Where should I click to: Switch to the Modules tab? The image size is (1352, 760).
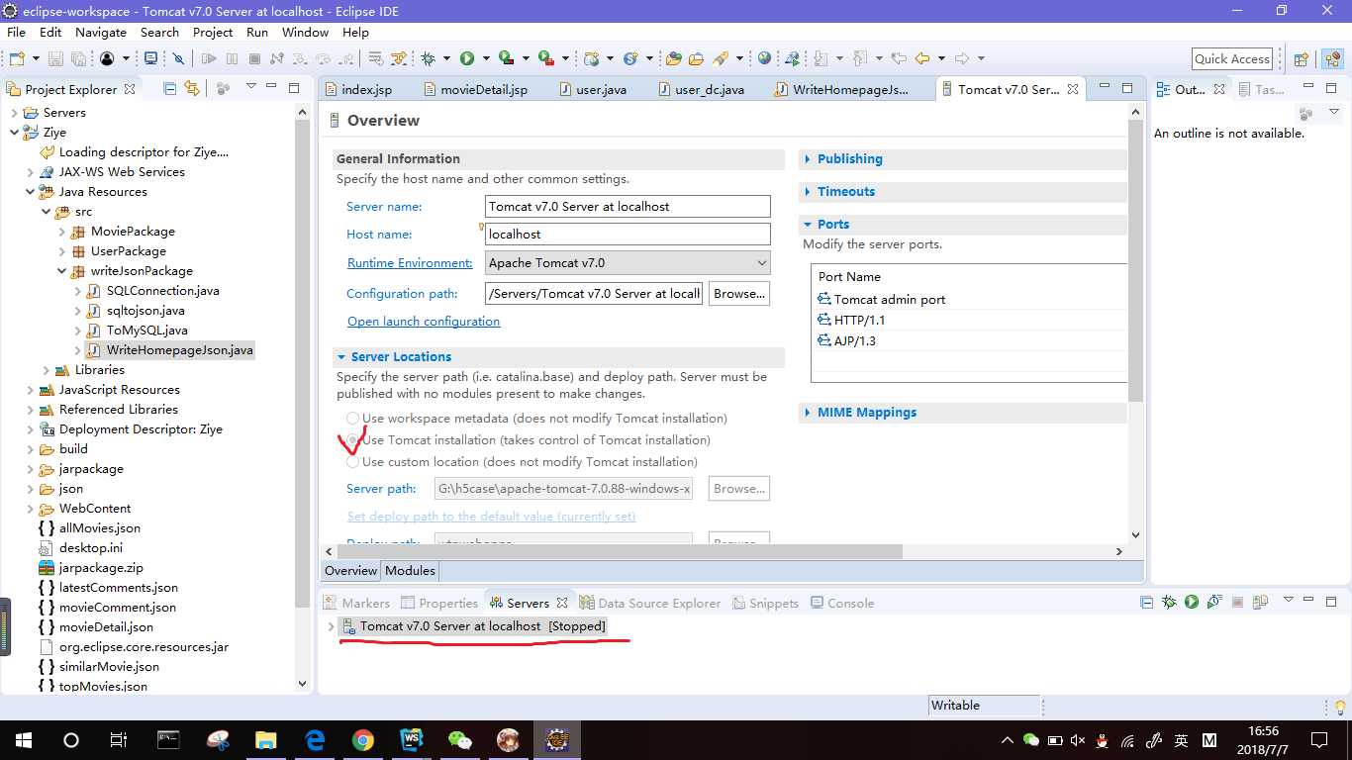tap(410, 570)
